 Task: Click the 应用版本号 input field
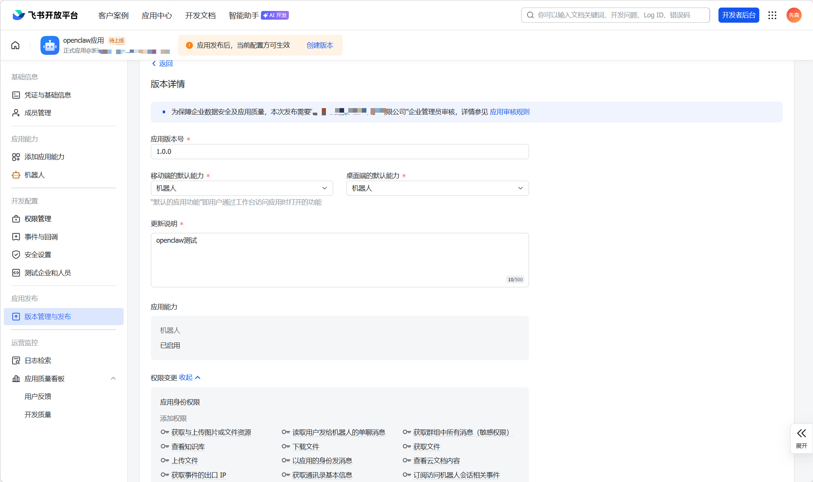[339, 152]
